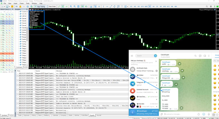219x119 pixels.
Task: Open CanalSuper three-dot more menu
Action: pos(209,56)
